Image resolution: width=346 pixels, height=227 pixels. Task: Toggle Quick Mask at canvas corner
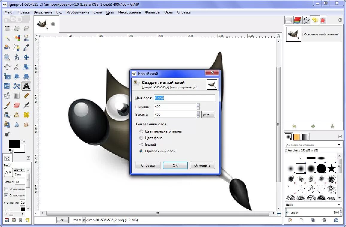point(37,214)
